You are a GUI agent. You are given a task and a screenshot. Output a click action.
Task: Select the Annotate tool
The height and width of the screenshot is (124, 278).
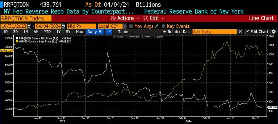point(132,37)
